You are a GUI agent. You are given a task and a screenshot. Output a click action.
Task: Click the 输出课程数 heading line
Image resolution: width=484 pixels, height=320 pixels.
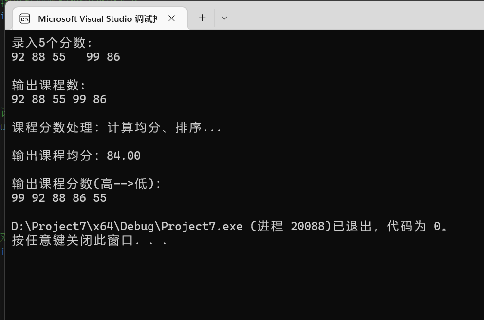point(49,85)
